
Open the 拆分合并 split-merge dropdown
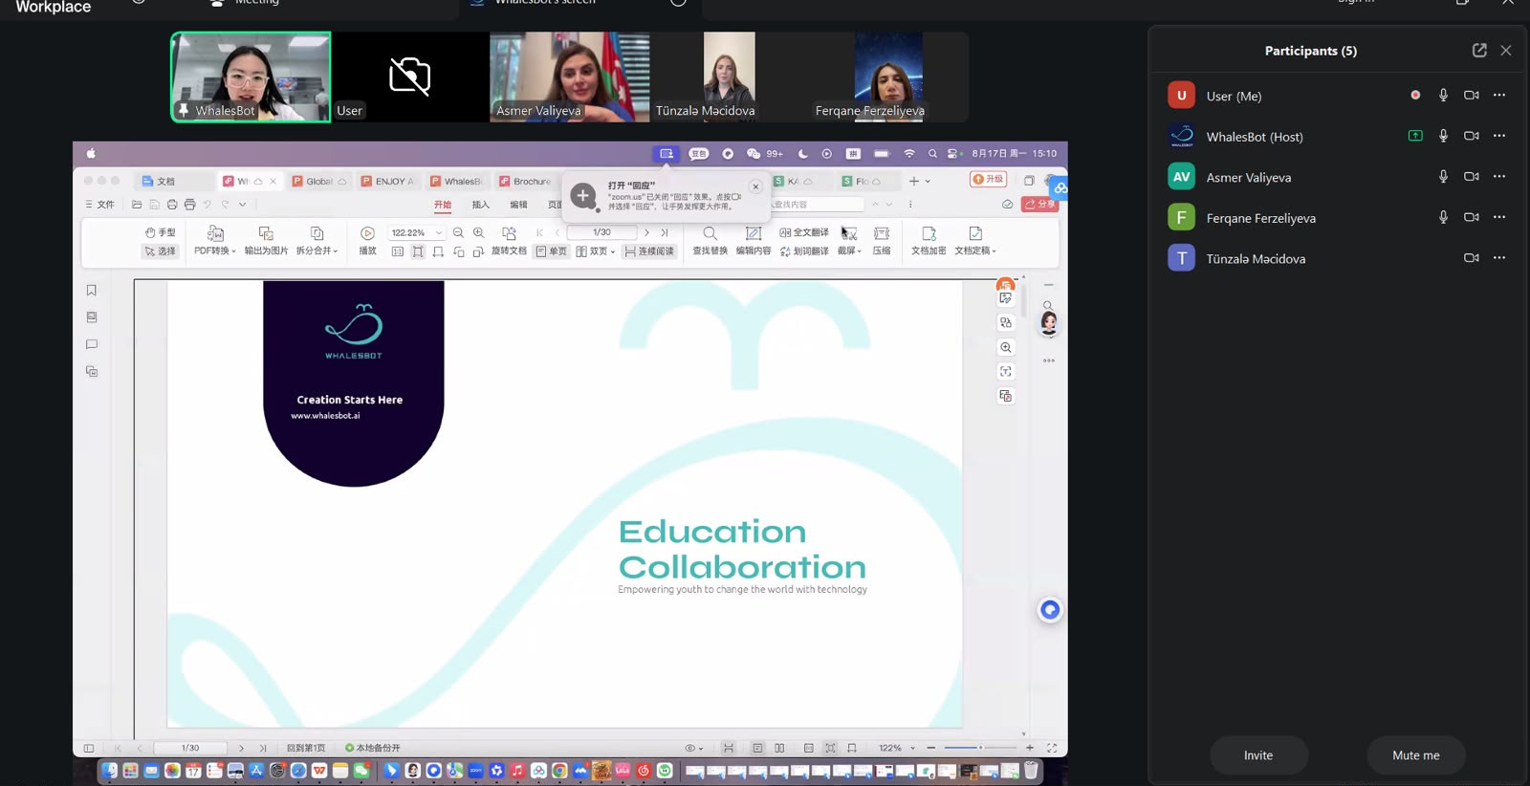317,241
